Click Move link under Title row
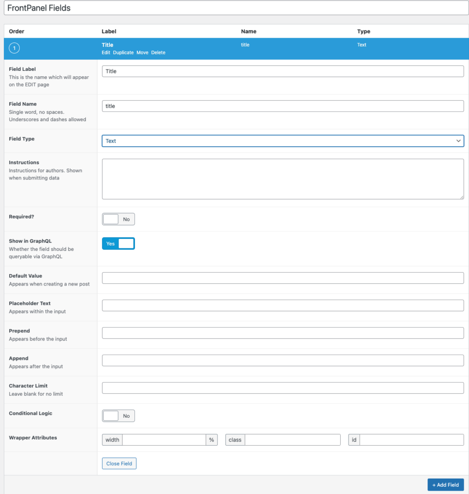The height and width of the screenshot is (494, 469). 142,53
